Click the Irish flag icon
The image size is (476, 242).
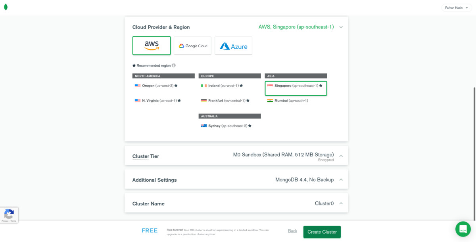(204, 85)
